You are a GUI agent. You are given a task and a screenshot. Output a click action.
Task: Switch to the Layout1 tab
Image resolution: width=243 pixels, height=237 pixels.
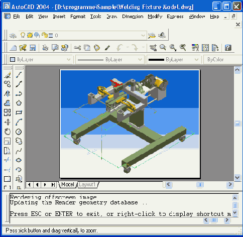coord(87,184)
